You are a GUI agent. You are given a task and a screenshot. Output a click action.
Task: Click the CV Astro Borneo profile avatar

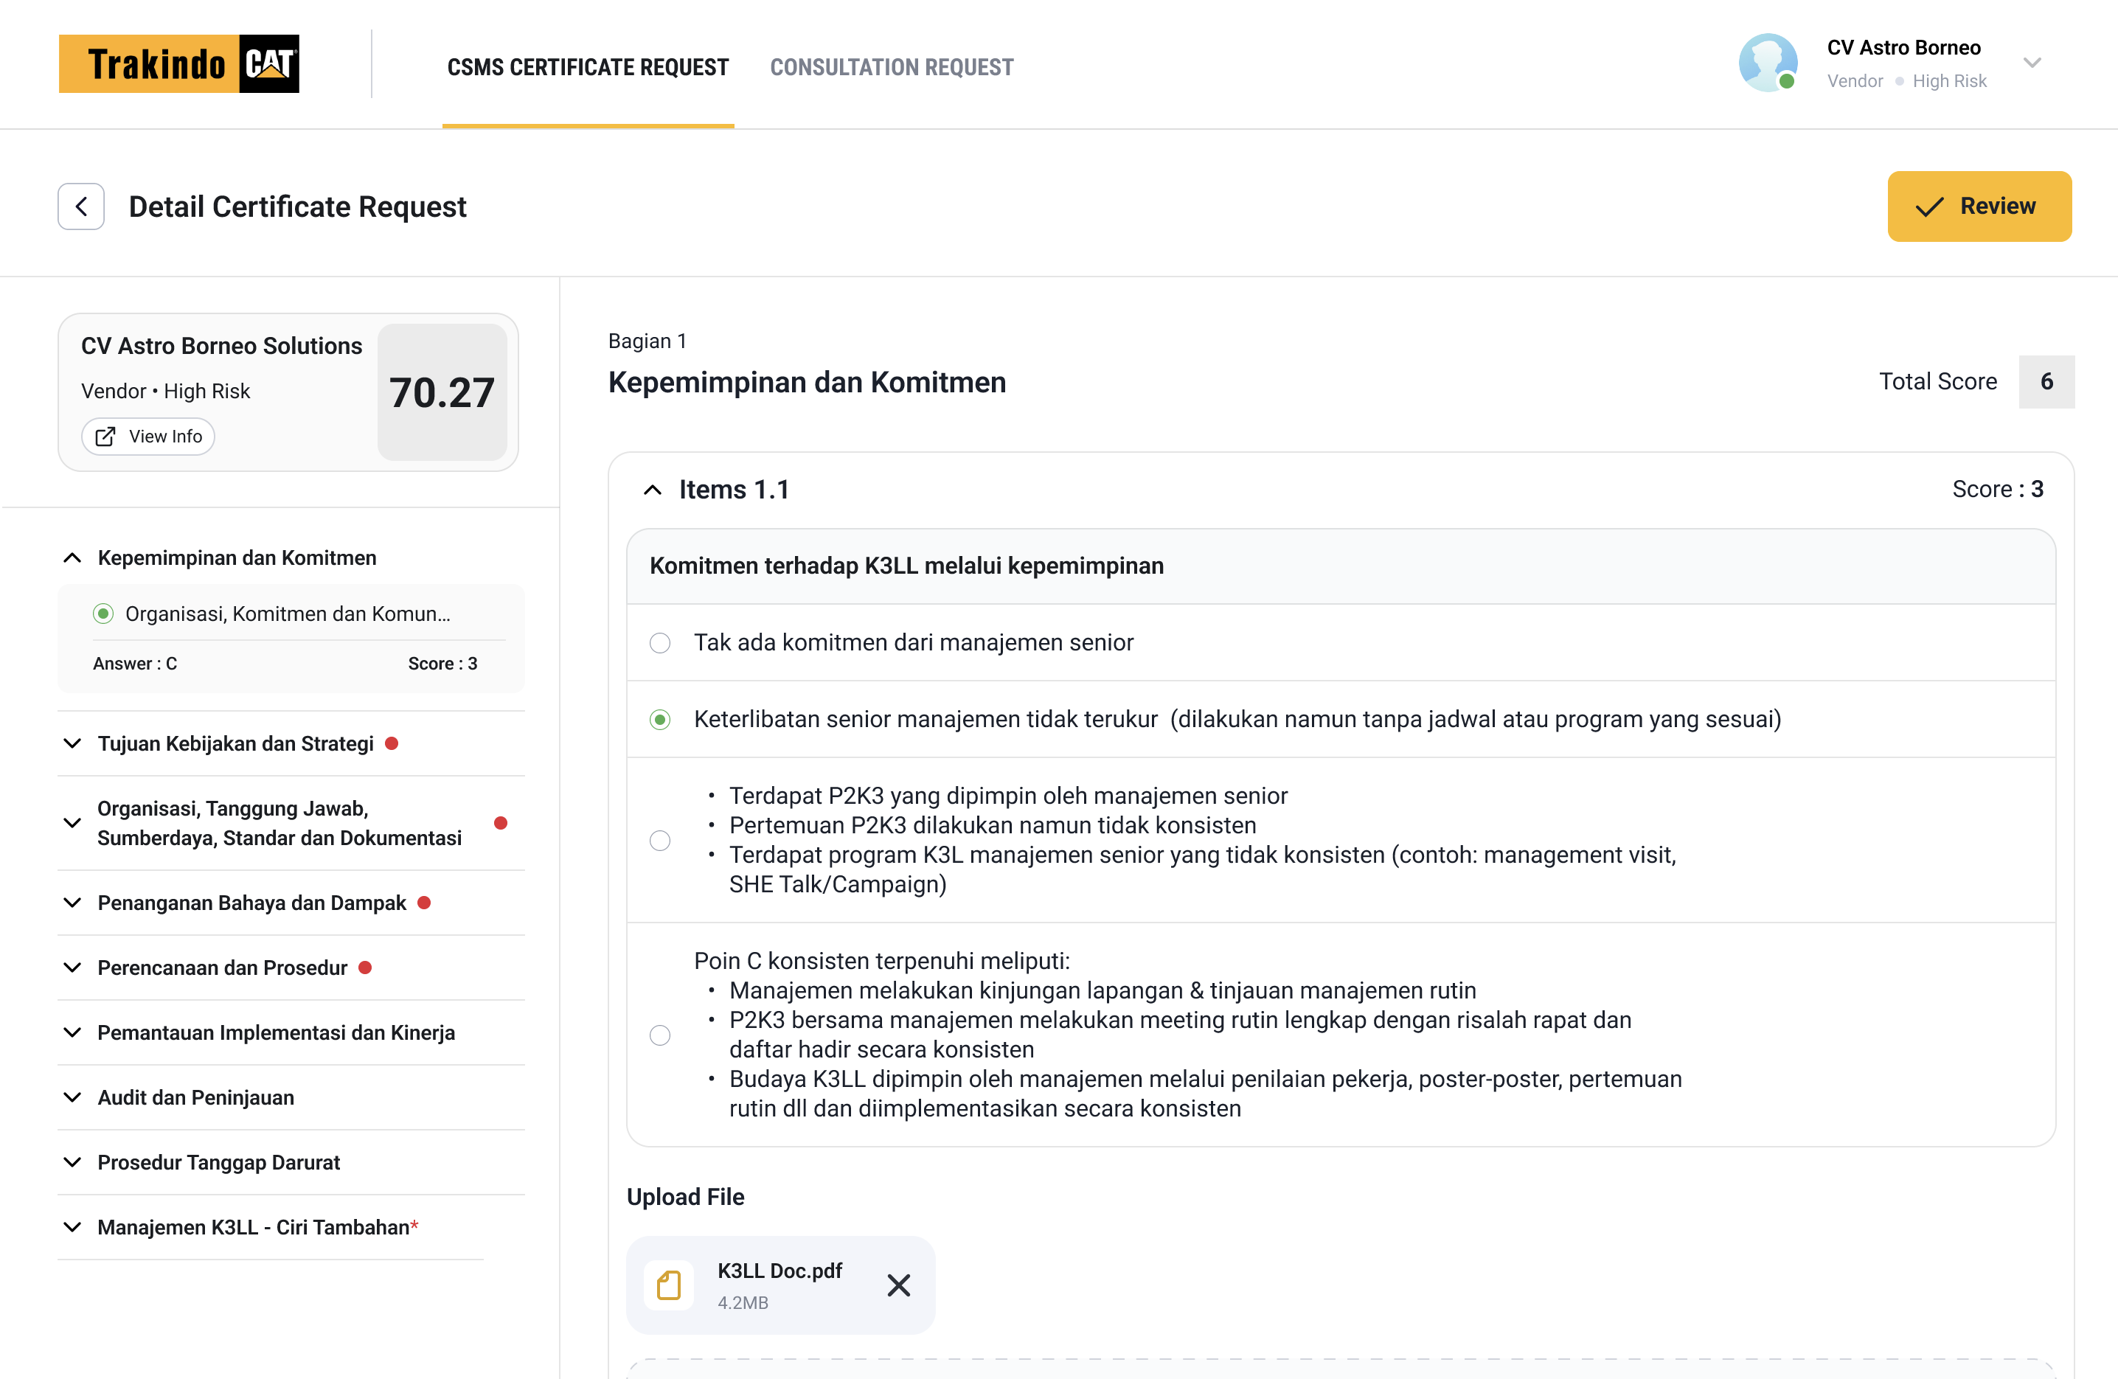click(1768, 63)
